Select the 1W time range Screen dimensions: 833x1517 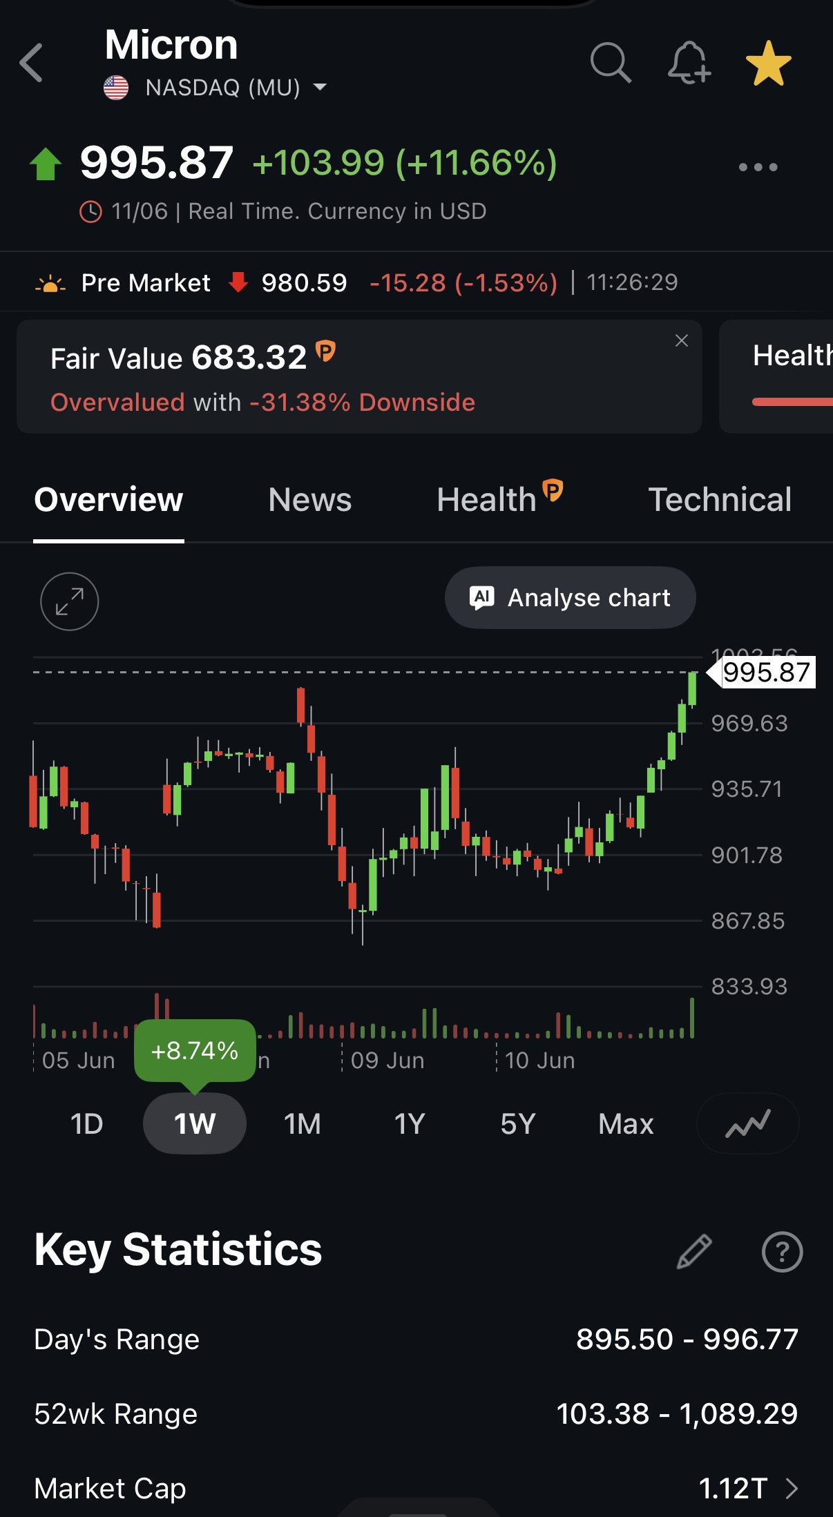(195, 1124)
